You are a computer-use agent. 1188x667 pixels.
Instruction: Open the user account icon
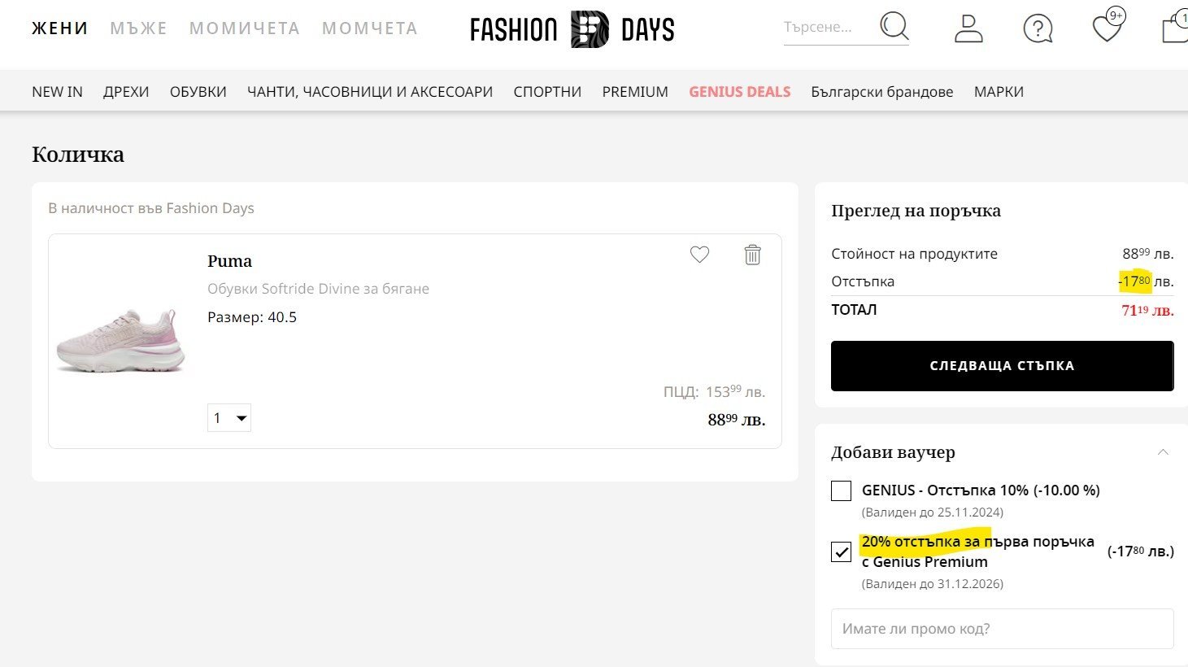pyautogui.click(x=968, y=28)
